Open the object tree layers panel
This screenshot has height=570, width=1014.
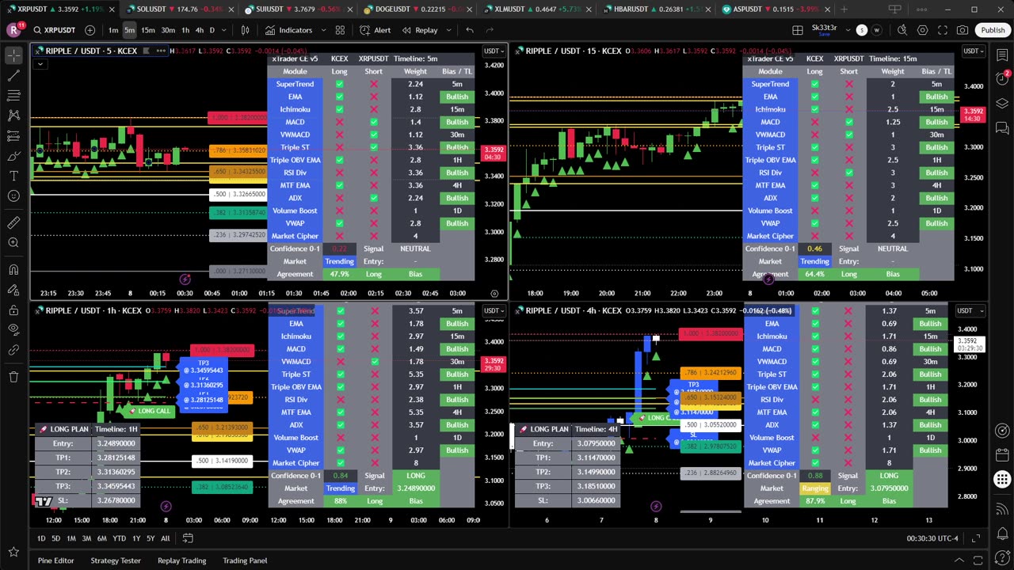pos(1002,104)
